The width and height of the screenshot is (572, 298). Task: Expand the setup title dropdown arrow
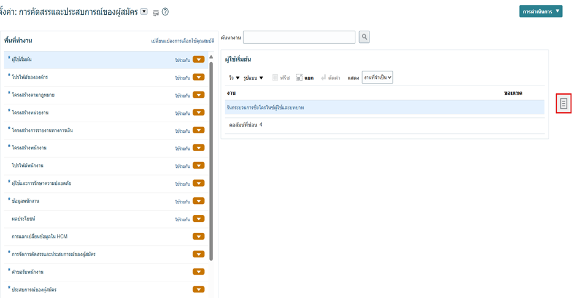pos(144,12)
